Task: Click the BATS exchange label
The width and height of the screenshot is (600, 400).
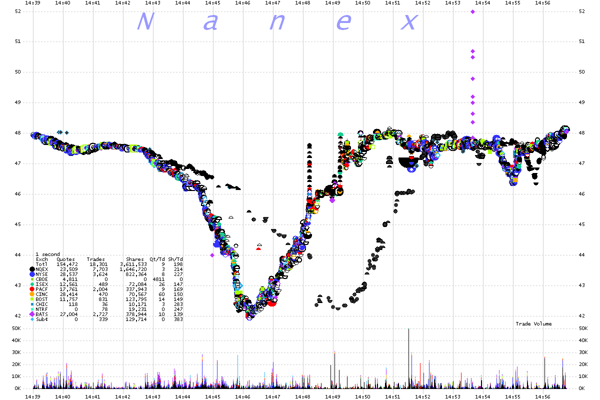Action: coord(41,314)
